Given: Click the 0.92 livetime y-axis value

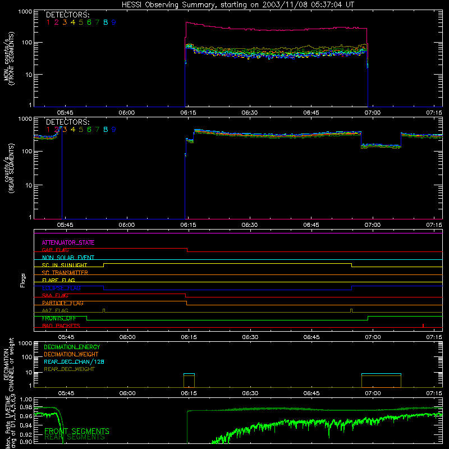Looking at the screenshot, I should [x=26, y=435].
